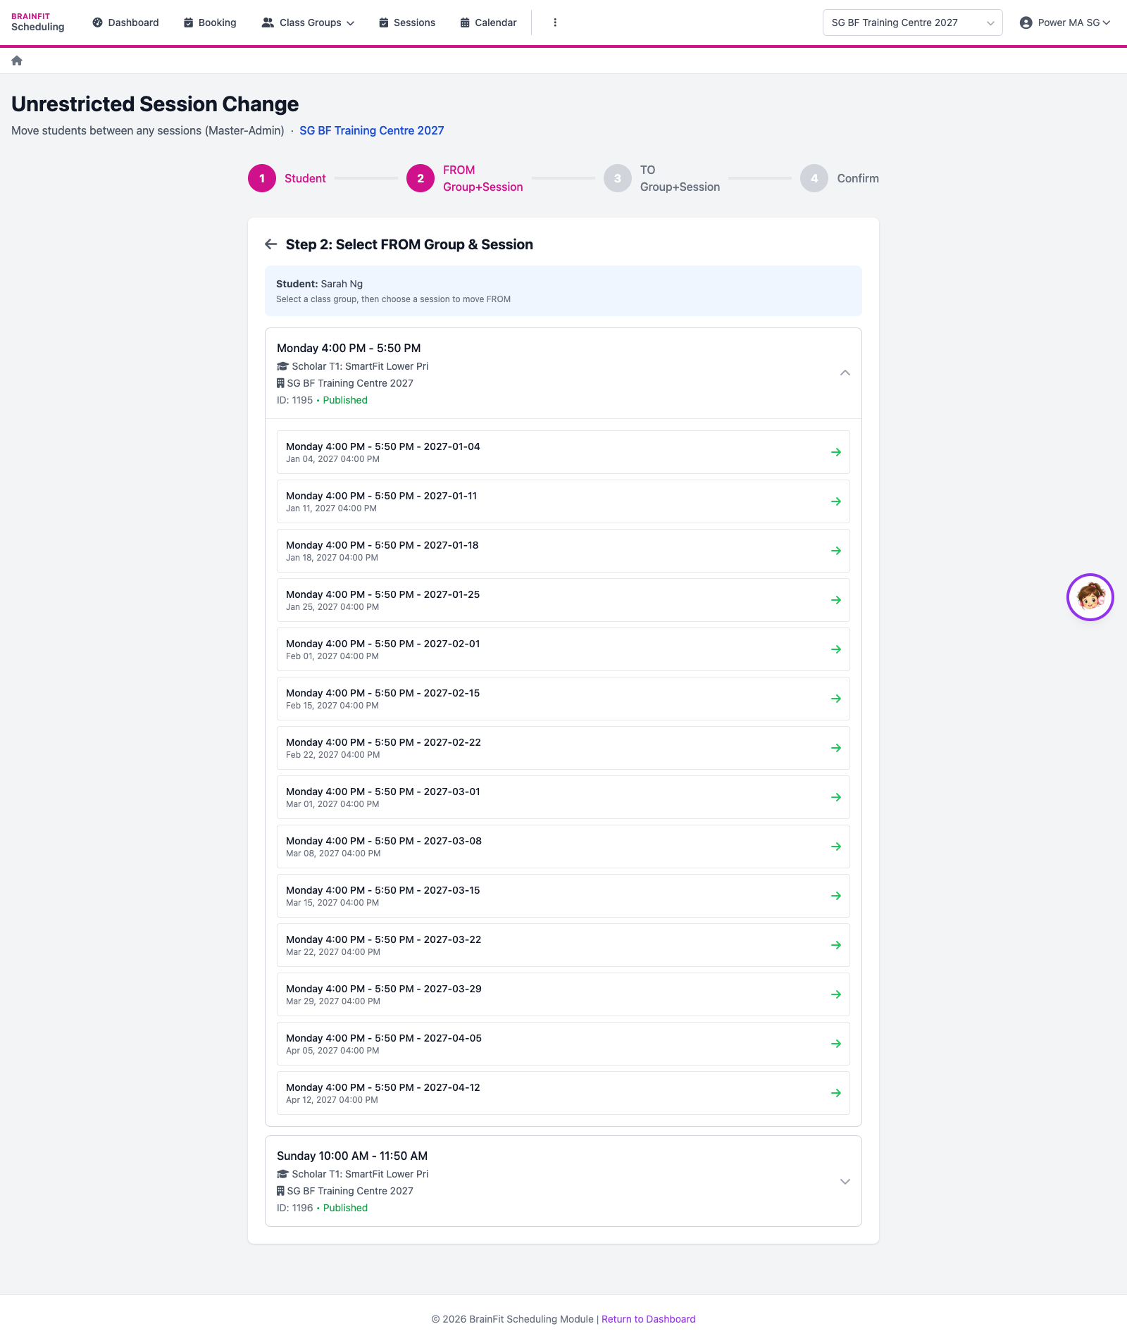Click the Return to Dashboard link
This screenshot has width=1127, height=1343.
648,1319
